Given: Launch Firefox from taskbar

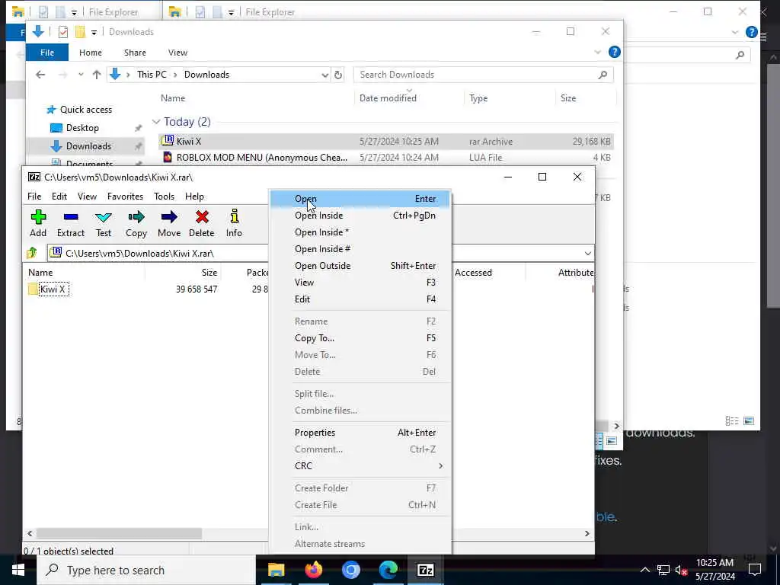Looking at the screenshot, I should tap(313, 570).
